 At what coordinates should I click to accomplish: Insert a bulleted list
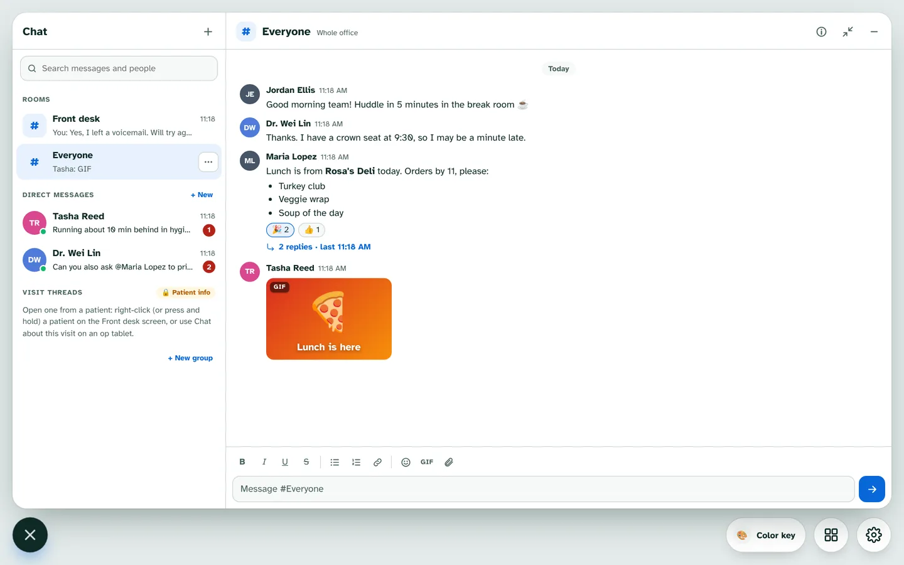(x=335, y=462)
